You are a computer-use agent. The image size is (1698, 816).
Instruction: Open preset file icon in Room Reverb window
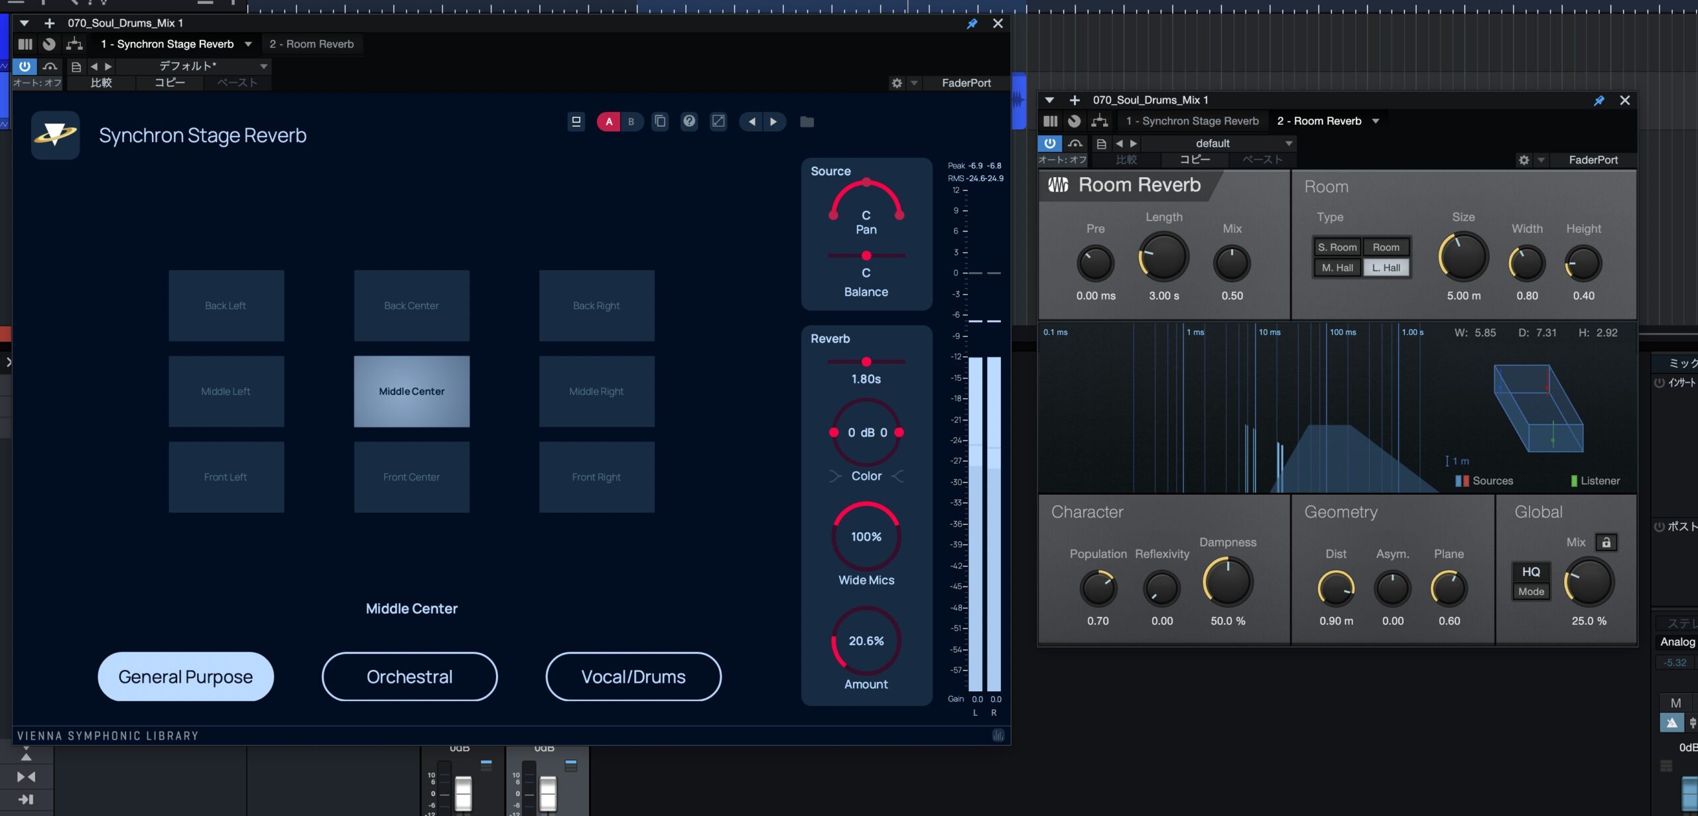pos(1101,143)
